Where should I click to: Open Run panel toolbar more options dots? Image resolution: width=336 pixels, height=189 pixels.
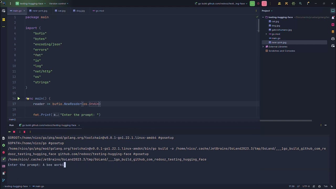pos(30,132)
